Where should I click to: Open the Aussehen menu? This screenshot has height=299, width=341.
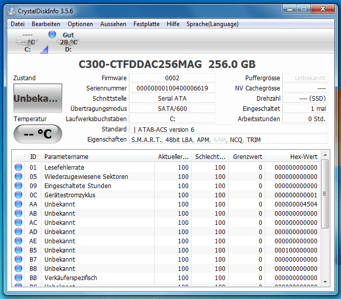(x=113, y=24)
